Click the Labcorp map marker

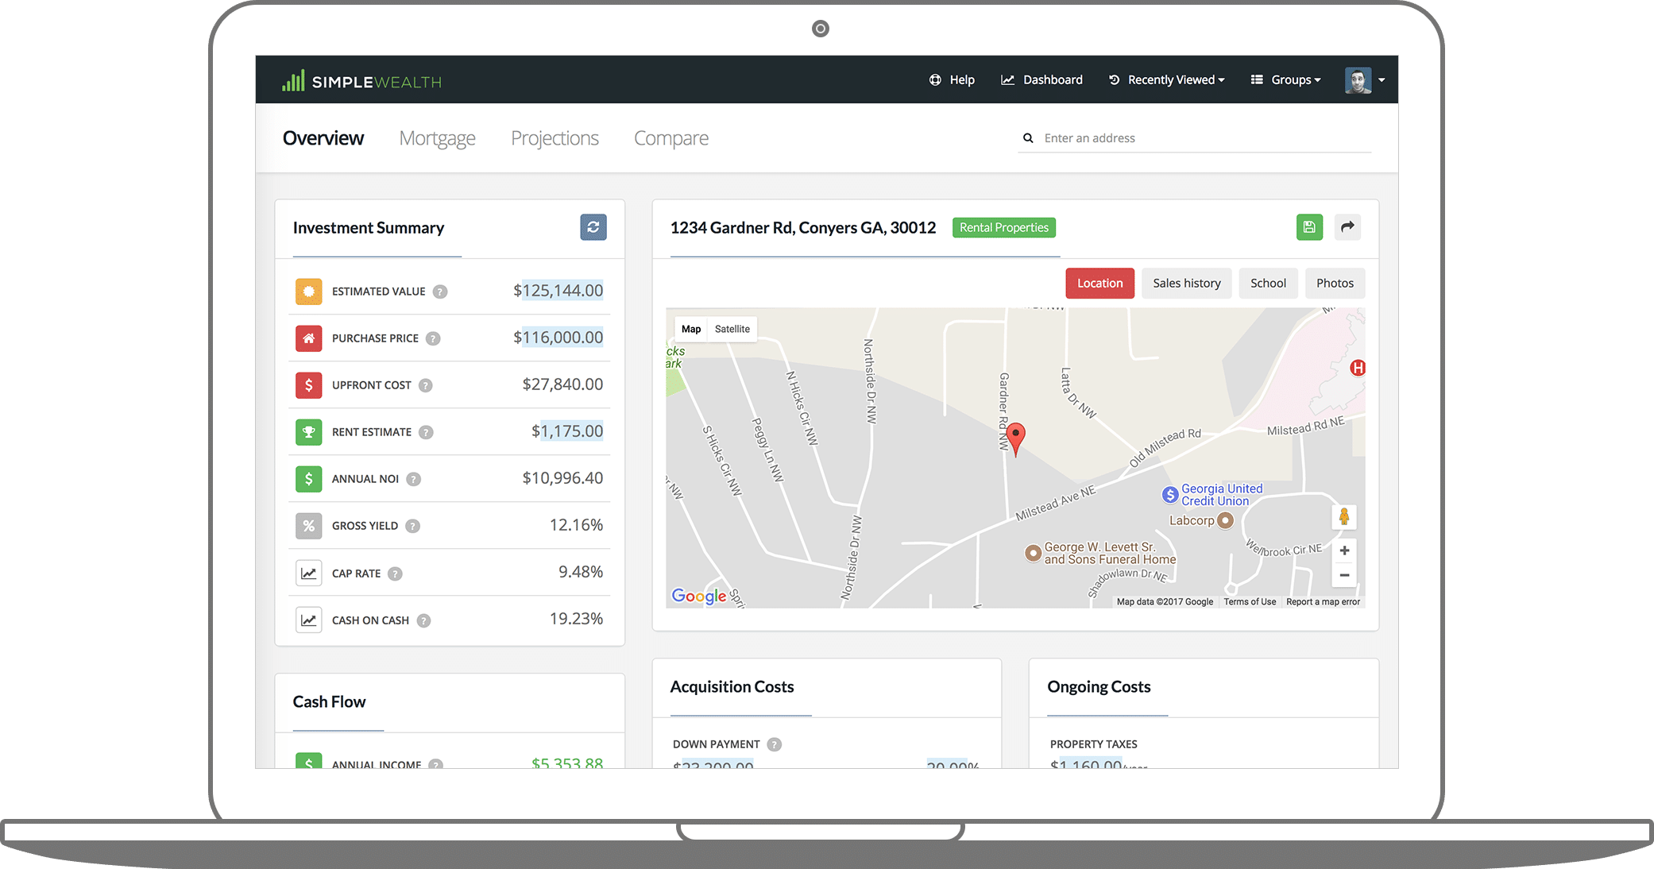pyautogui.click(x=1226, y=521)
